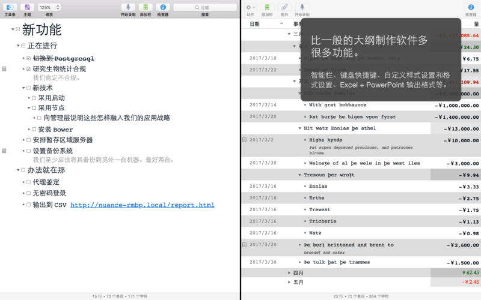This screenshot has width=481, height=300.
Task: Select the Welneʒe of al þe wele row
Action: point(364,163)
